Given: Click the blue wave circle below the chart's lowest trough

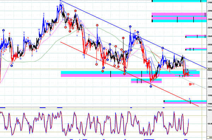Looking at the screenshot, I should [x=151, y=87].
